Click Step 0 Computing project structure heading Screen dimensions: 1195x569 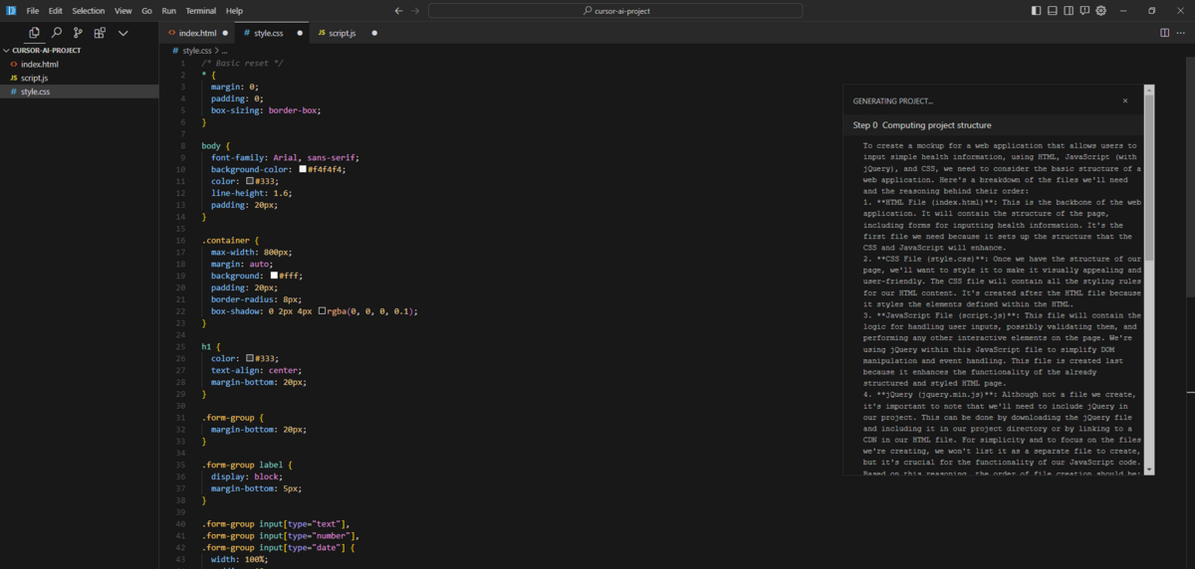pos(922,125)
